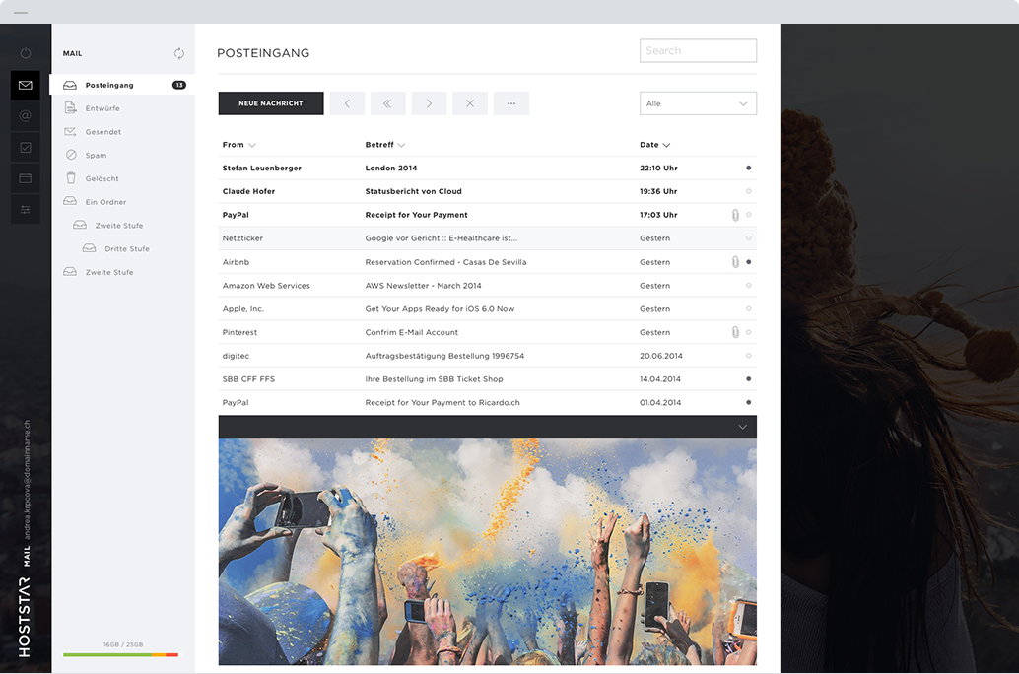Collapse the banner with its chevron arrow
Viewport: 1019px width, 674px height.
pyautogui.click(x=740, y=427)
